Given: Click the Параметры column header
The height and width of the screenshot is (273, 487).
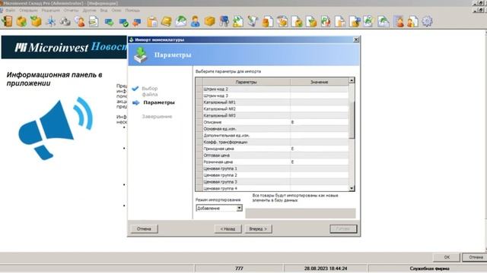Looking at the screenshot, I should pyautogui.click(x=247, y=82).
